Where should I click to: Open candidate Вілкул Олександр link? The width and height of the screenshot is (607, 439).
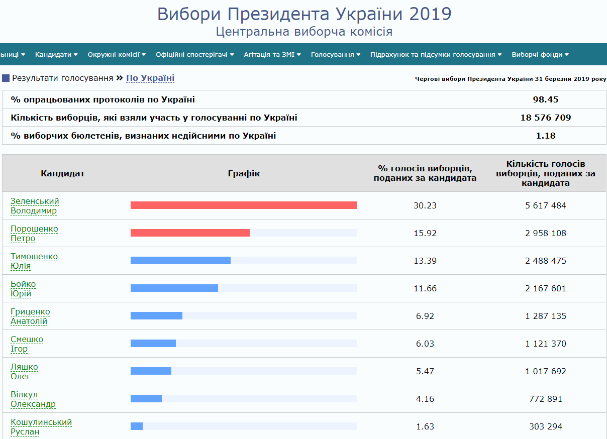33,399
